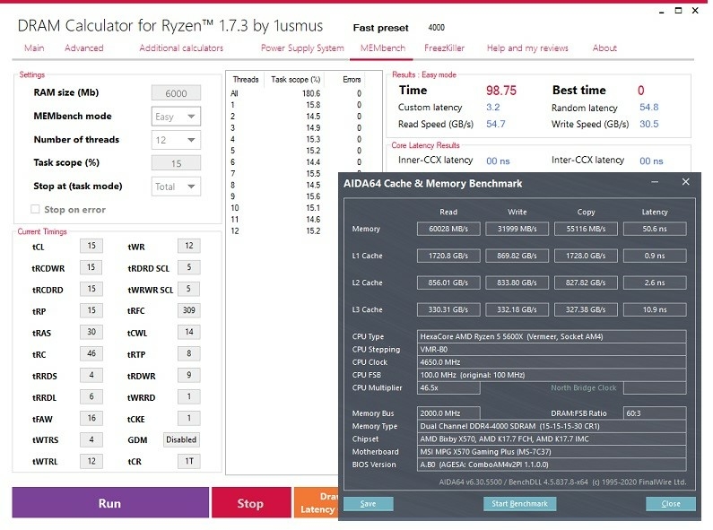Viewport: 713px width, 530px height.
Task: Click the Write Speed value 30.5
Action: (649, 124)
